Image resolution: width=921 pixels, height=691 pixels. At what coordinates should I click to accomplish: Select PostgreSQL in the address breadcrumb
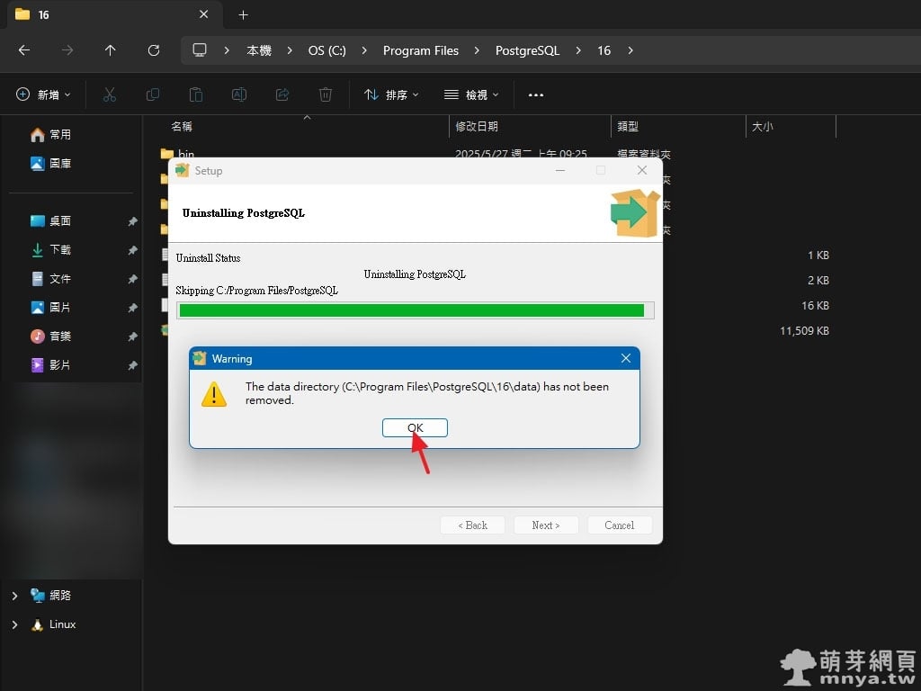tap(527, 50)
